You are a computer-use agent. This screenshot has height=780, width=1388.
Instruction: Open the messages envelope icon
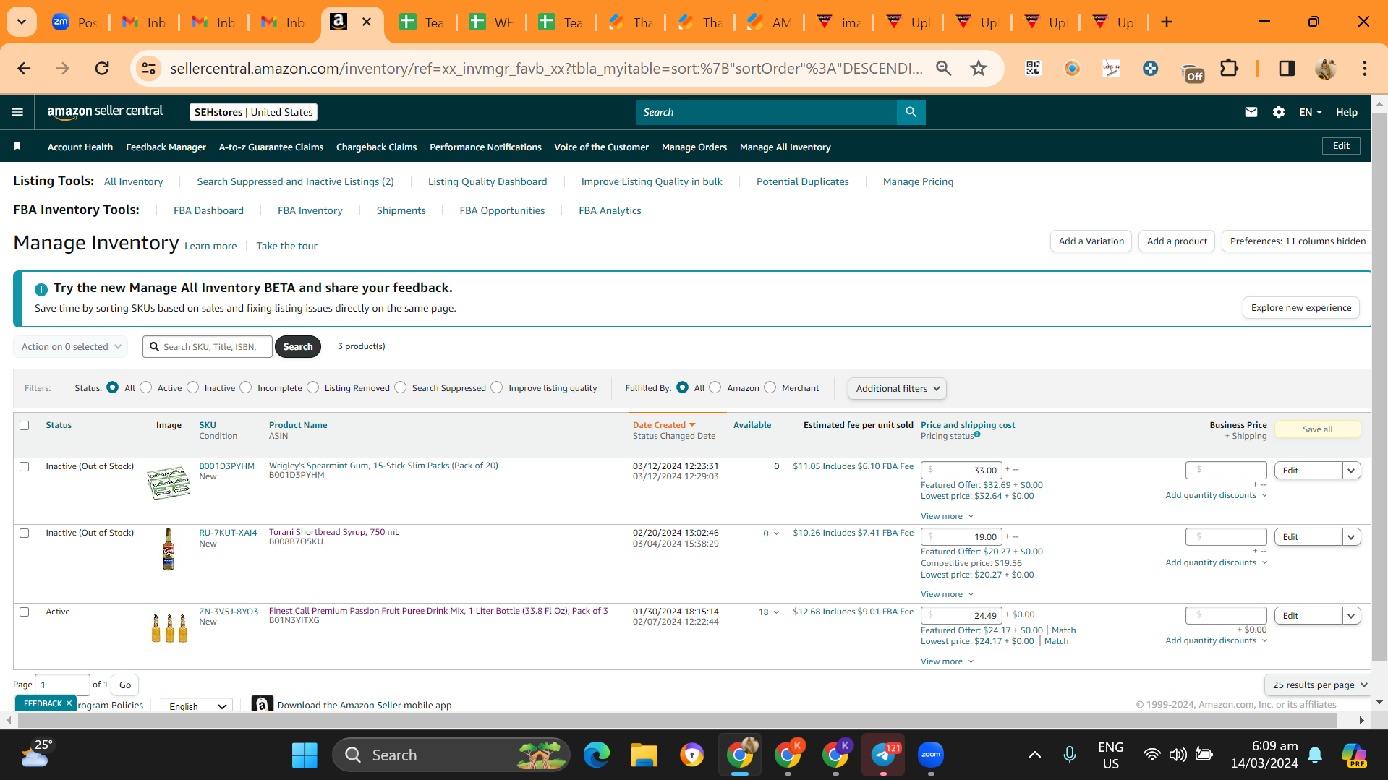pyautogui.click(x=1251, y=112)
